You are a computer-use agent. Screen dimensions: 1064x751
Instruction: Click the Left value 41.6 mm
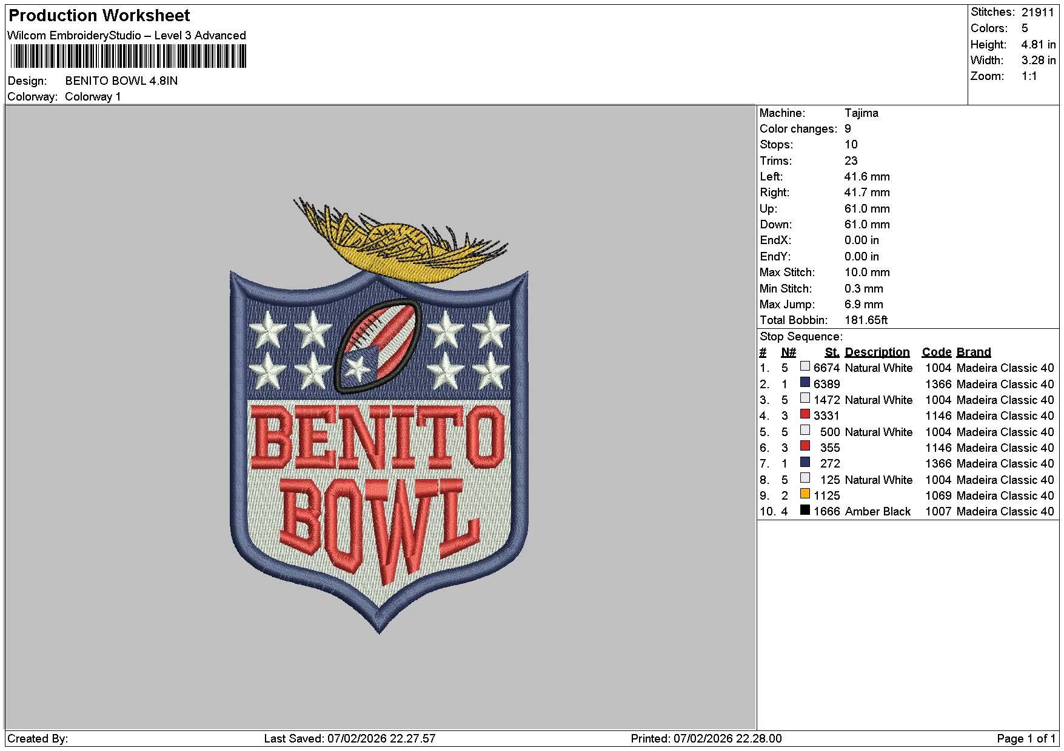(x=867, y=176)
